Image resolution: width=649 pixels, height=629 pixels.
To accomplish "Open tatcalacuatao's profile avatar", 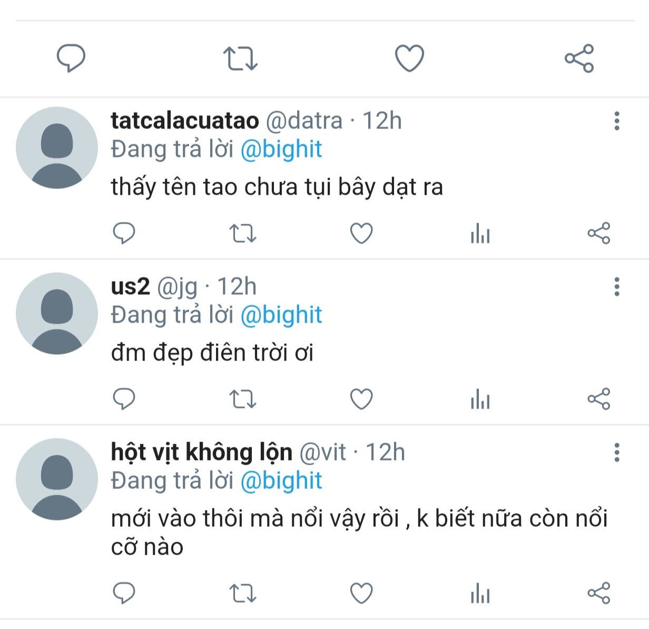I will point(57,148).
